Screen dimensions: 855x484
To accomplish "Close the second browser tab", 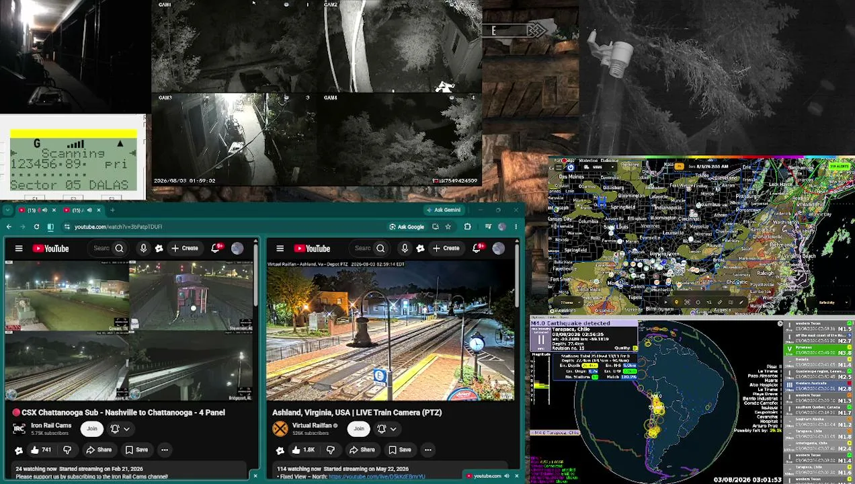I will 98,210.
